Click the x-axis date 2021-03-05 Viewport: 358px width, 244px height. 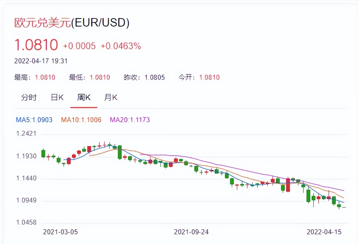coord(60,232)
